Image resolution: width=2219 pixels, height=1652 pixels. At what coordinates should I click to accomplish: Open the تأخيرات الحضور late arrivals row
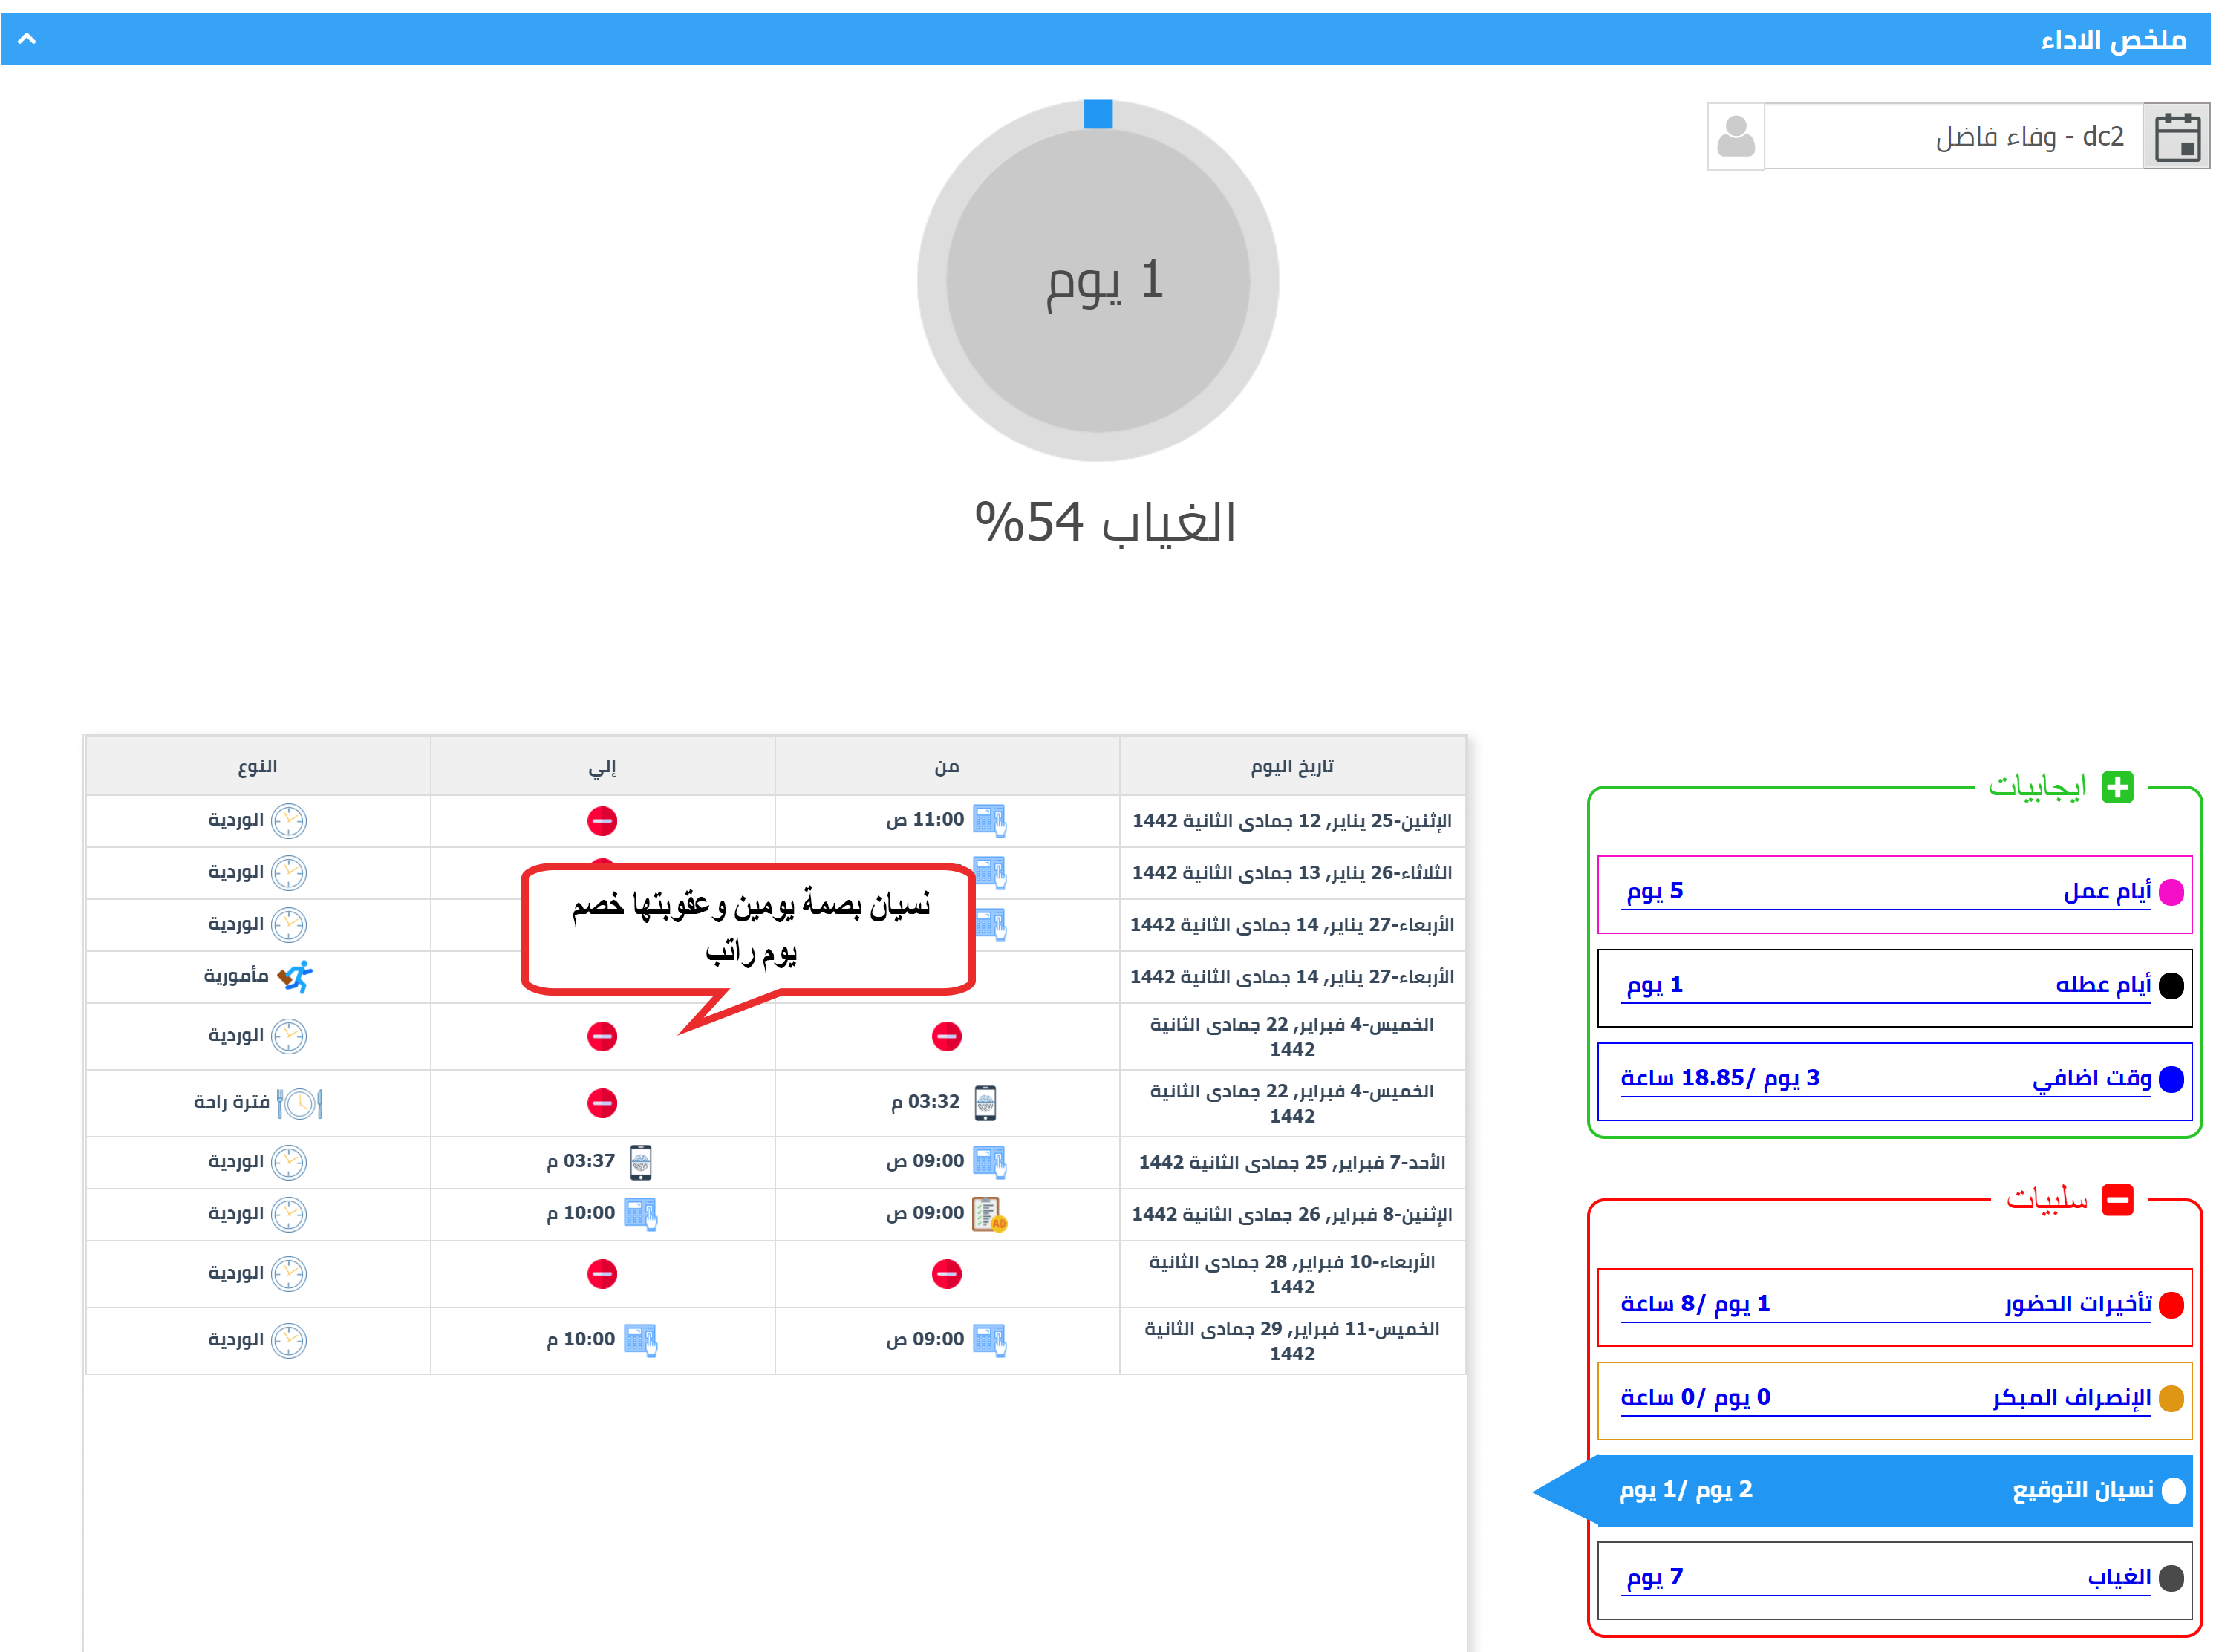click(x=1894, y=1307)
